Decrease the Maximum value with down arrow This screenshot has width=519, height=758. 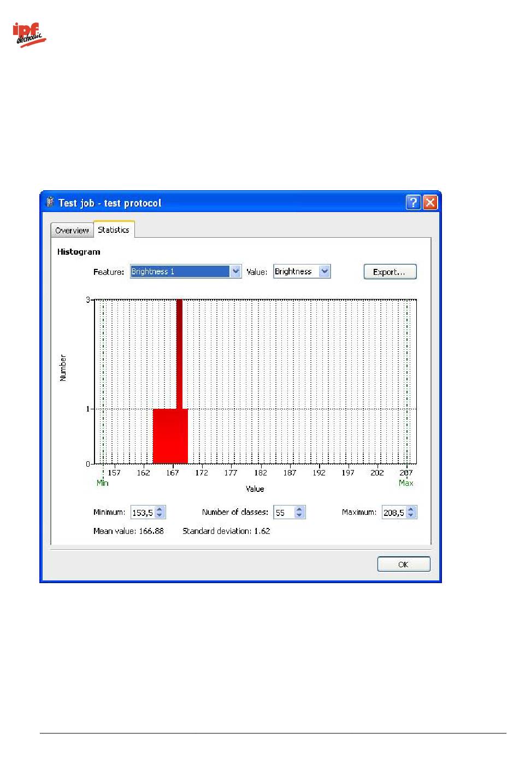coord(411,515)
